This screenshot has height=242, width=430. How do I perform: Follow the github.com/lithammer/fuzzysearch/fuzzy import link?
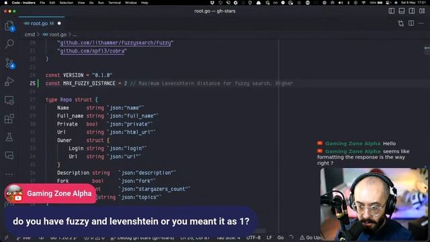pos(115,43)
